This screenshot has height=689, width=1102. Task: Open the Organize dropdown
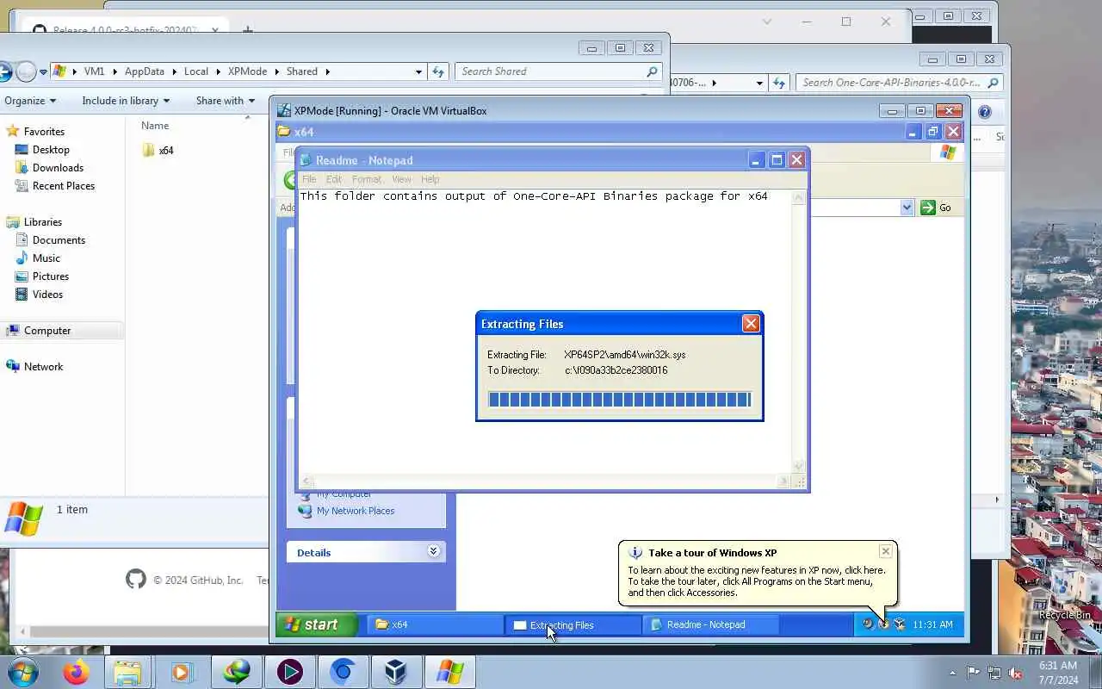30,101
